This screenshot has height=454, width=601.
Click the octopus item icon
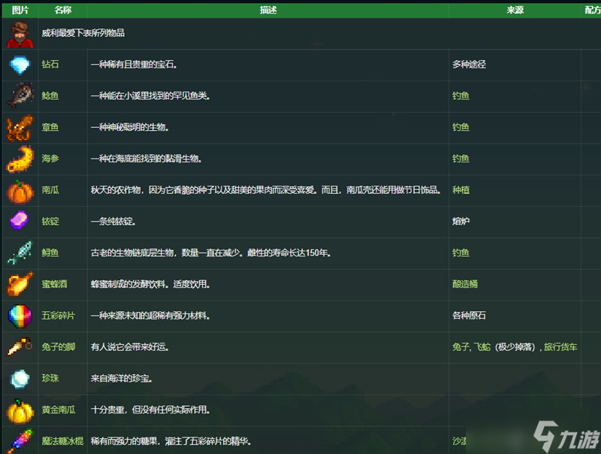pos(20,127)
